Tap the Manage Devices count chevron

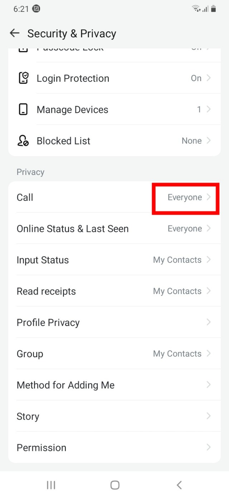(209, 110)
